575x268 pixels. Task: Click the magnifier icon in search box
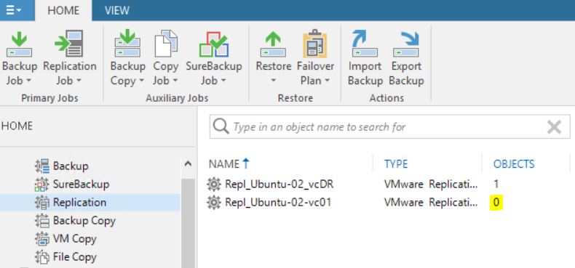pos(221,126)
